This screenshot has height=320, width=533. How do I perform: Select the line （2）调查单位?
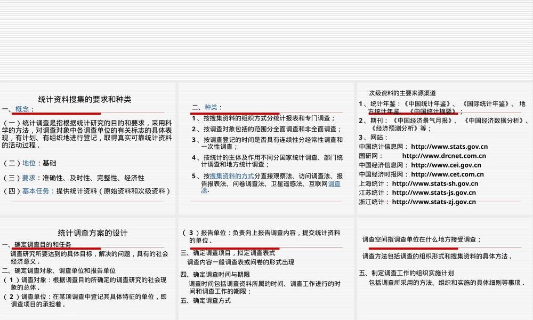point(85,300)
